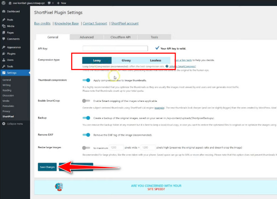Screen dimensions: 277x199
Task: Open What is SmartCompress link
Action: (182, 66)
